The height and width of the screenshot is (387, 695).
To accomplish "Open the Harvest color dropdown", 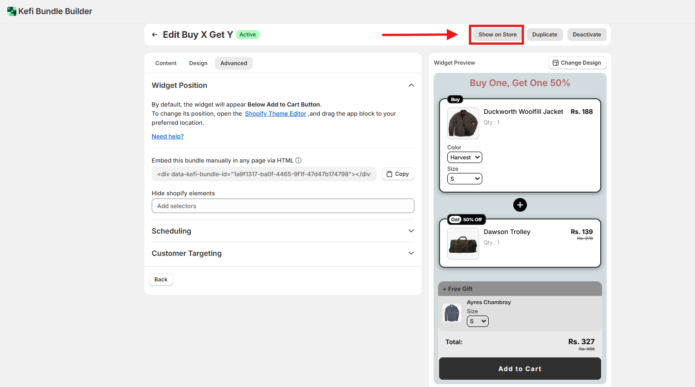I will (465, 158).
